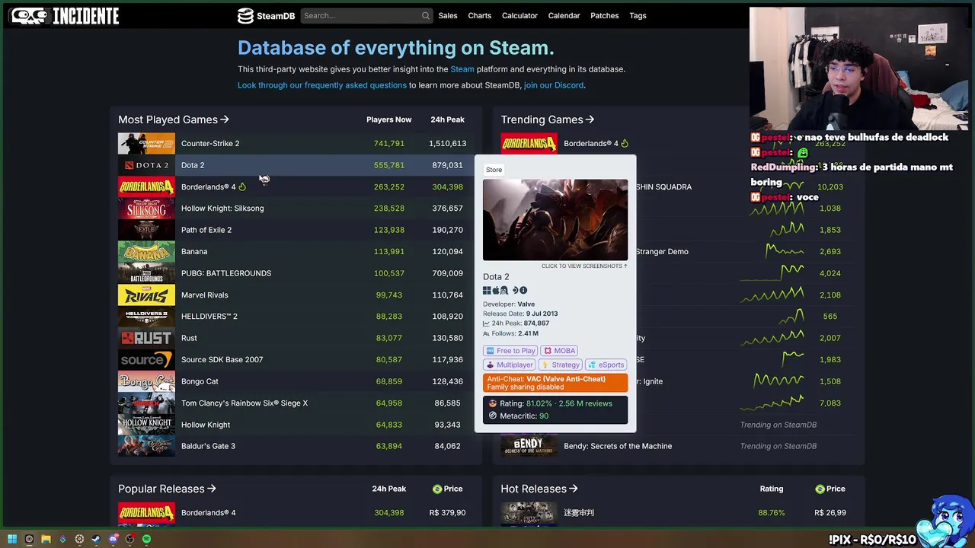Screen dimensions: 975x548
Task: Click the Baldur's Gate 3 icon
Action: [x=146, y=446]
